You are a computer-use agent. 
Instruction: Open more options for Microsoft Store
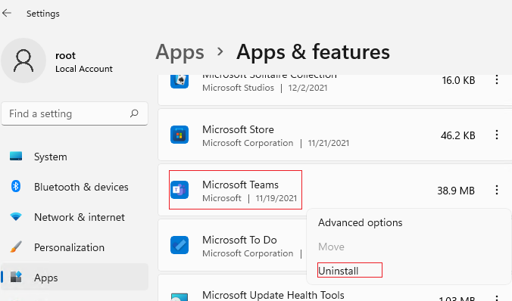(497, 135)
